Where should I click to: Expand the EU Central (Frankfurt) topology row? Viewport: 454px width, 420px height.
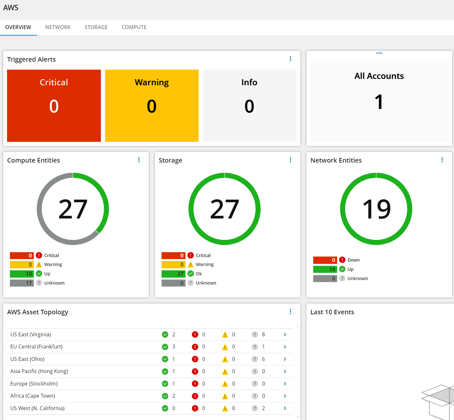coord(285,347)
